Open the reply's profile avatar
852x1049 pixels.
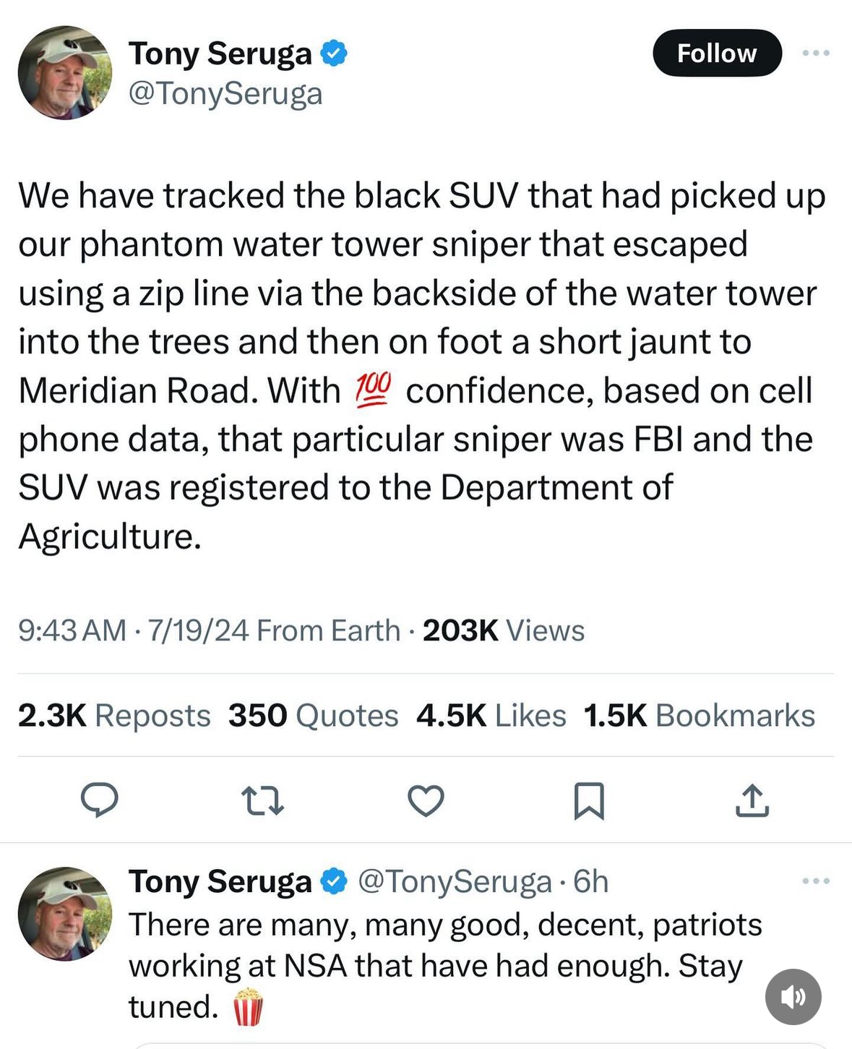[x=64, y=913]
